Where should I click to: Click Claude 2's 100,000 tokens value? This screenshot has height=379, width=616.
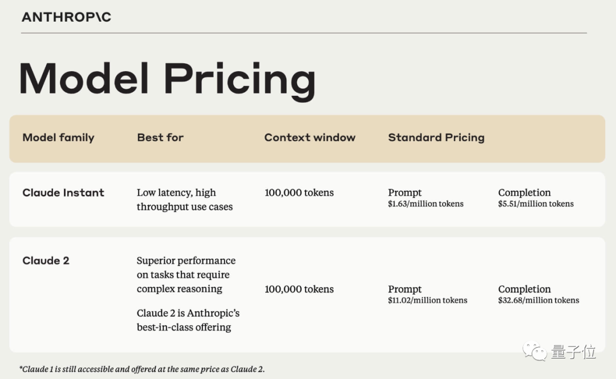point(299,289)
